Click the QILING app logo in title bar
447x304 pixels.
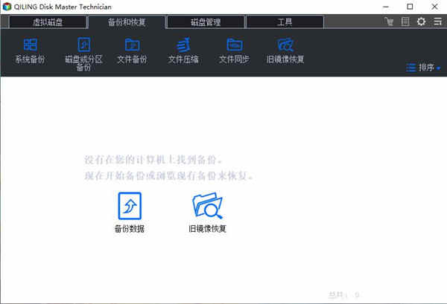pyautogui.click(x=7, y=7)
